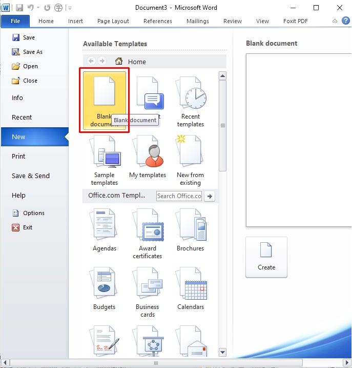This screenshot has width=352, height=368.
Task: Open the Agendas template category
Action: (105, 230)
